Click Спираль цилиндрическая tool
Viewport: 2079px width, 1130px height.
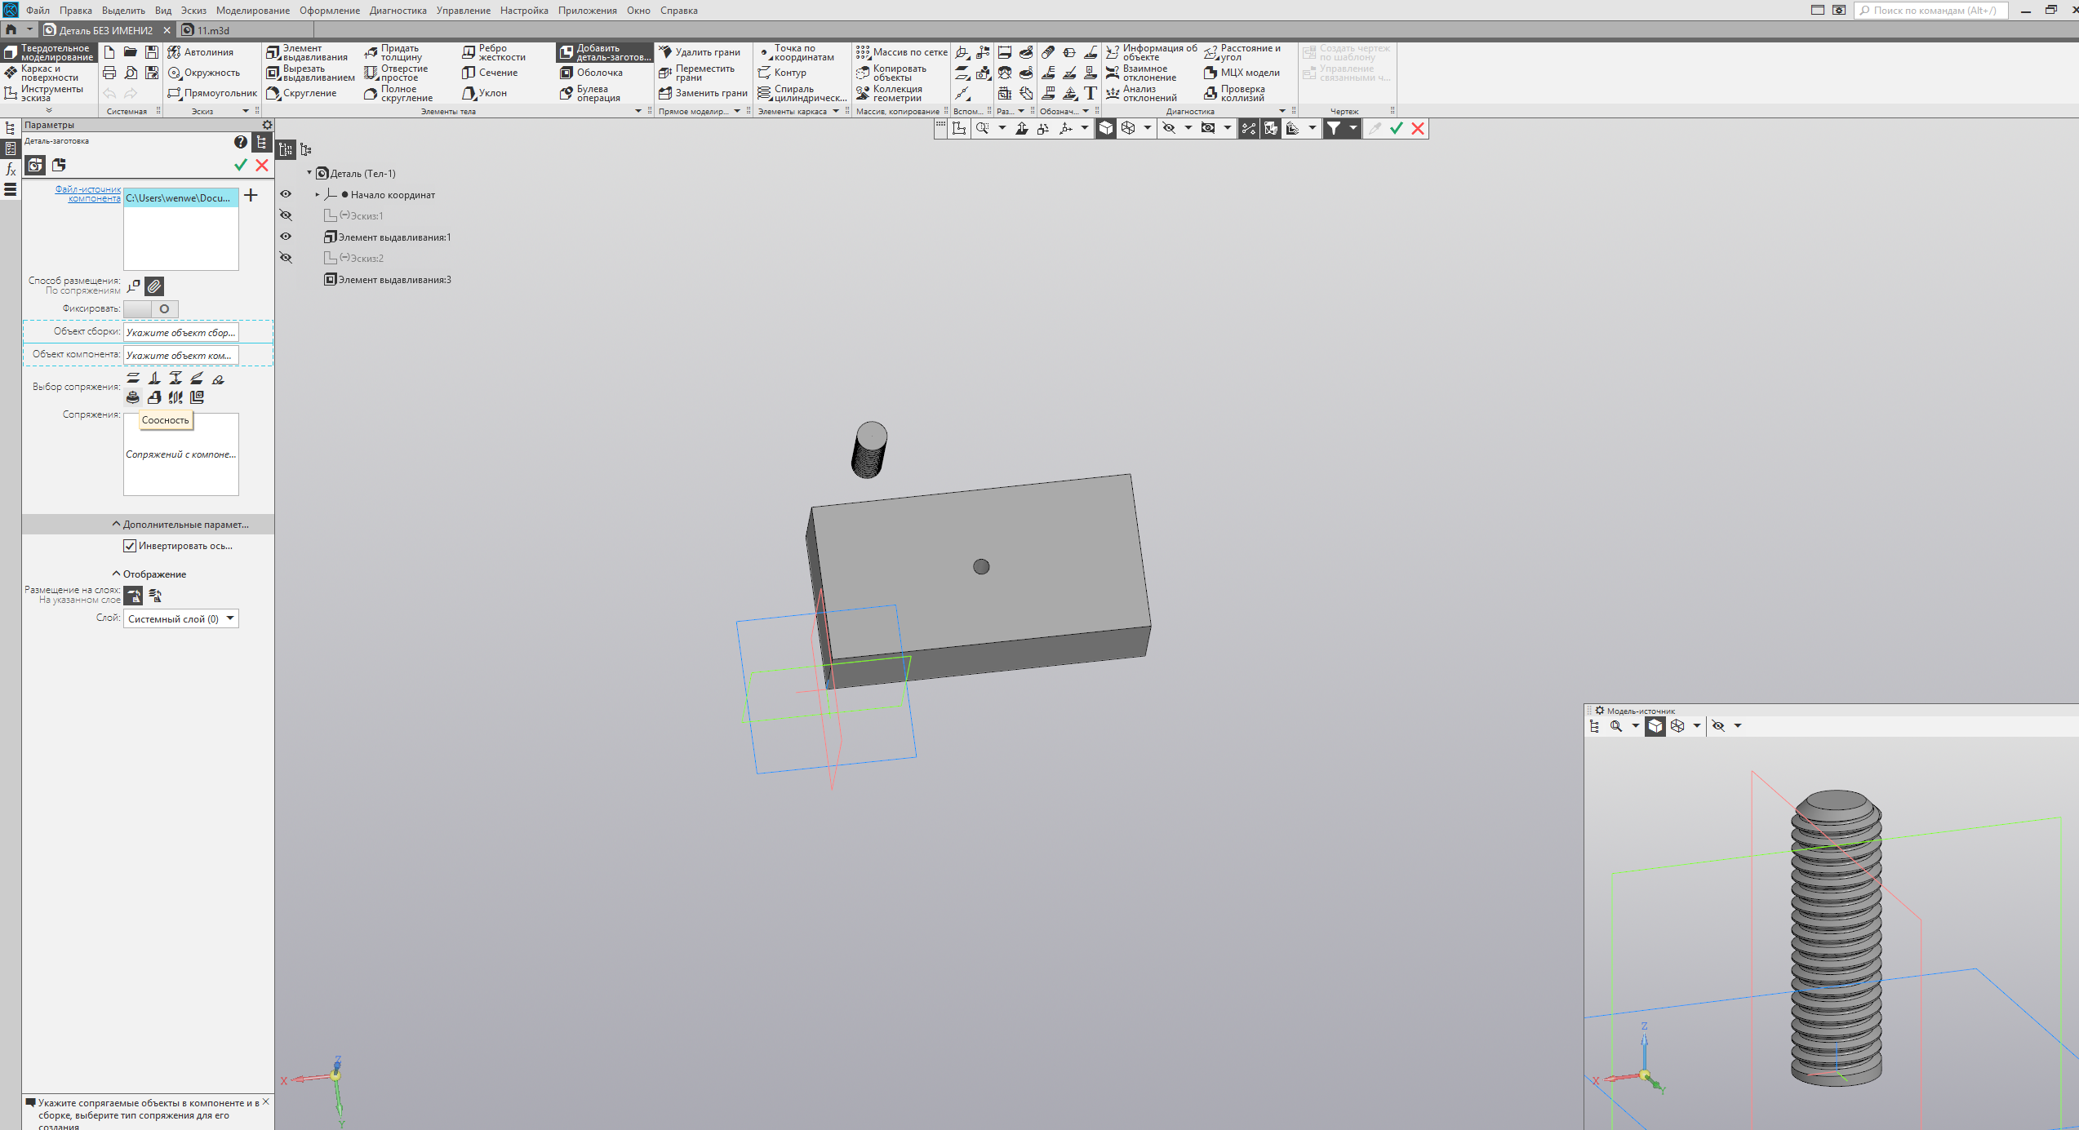(802, 93)
